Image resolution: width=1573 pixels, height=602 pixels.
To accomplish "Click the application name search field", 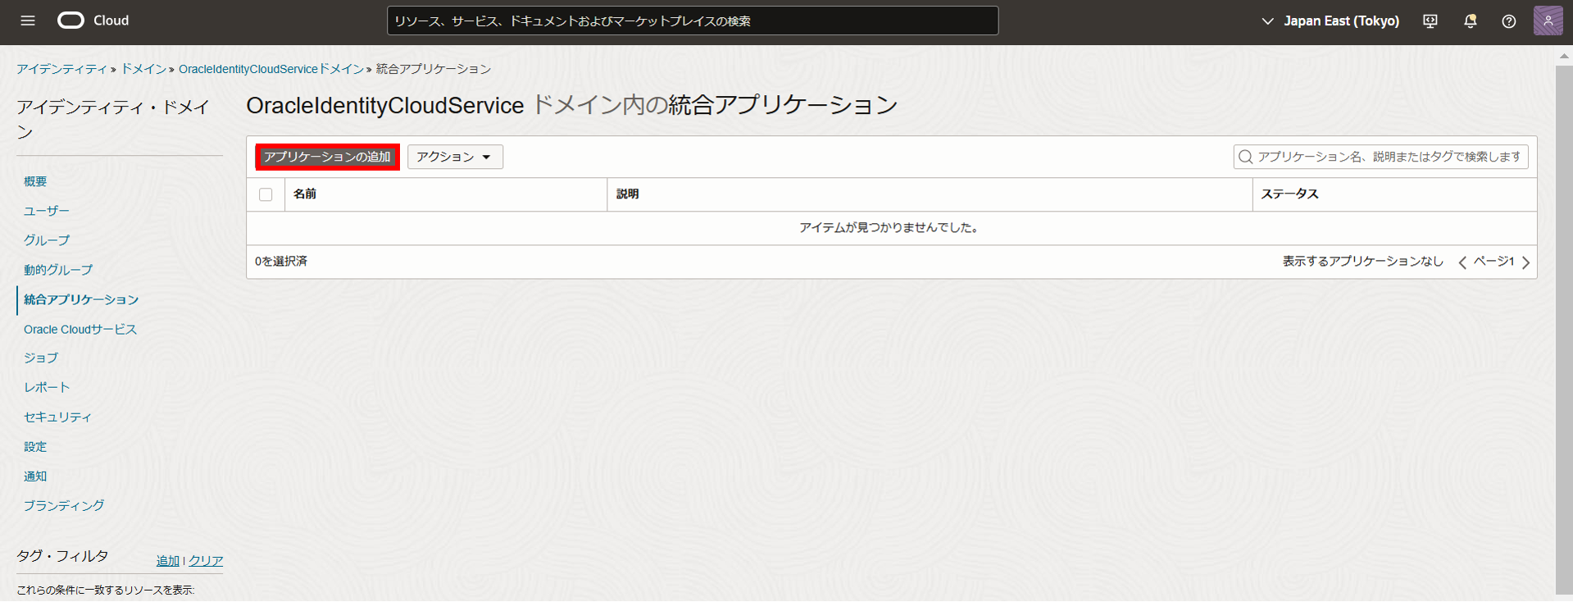I will coord(1380,157).
